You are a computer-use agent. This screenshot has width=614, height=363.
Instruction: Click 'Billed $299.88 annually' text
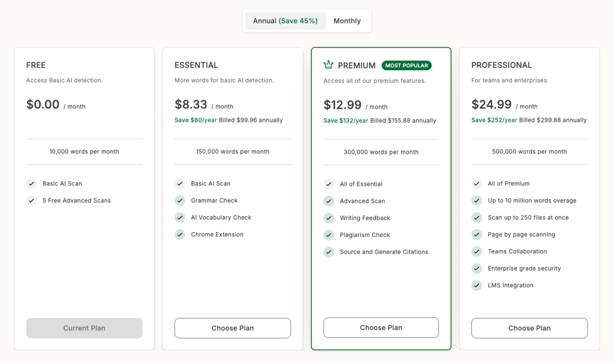[x=553, y=120]
